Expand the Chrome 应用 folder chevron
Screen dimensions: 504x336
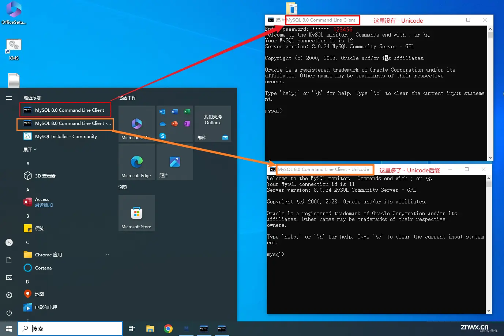pyautogui.click(x=108, y=255)
